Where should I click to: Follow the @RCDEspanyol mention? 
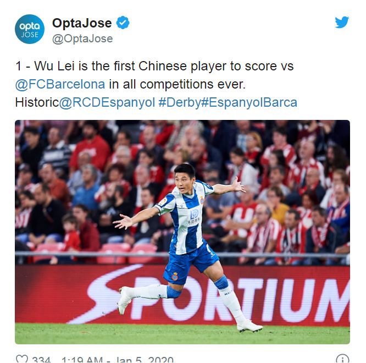coord(107,102)
